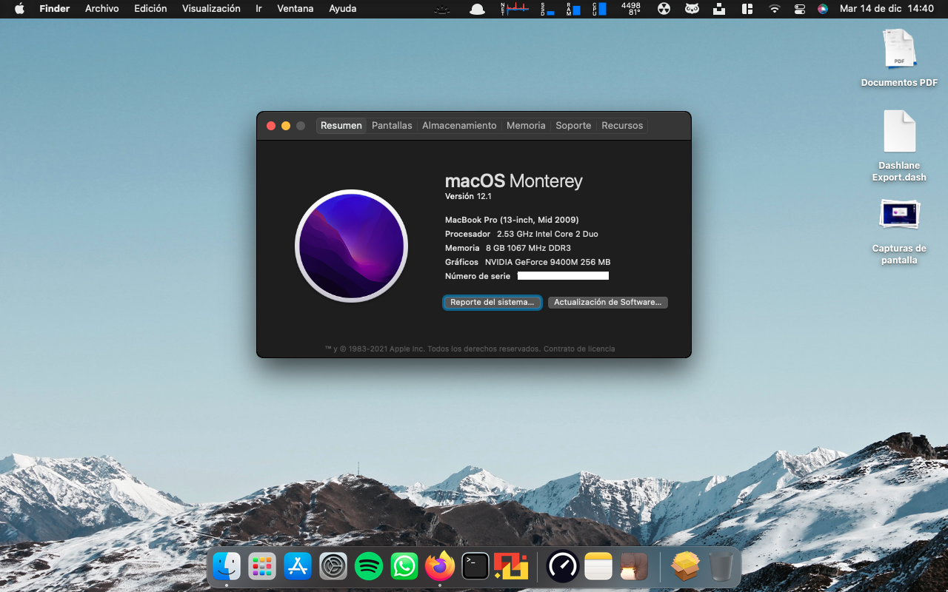Select the Dashlane Export.dash file on desktop
Image resolution: width=948 pixels, height=592 pixels.
tap(899, 147)
